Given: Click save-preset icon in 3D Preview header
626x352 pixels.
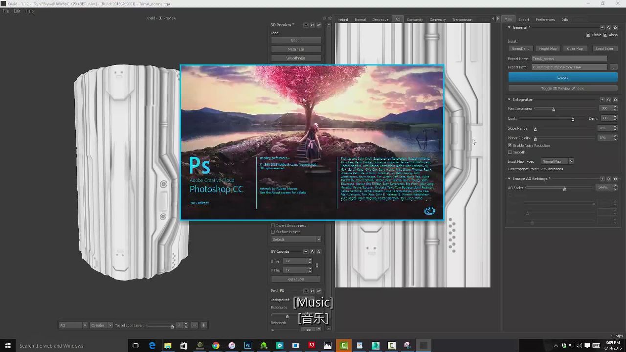Looking at the screenshot, I should (x=306, y=25).
